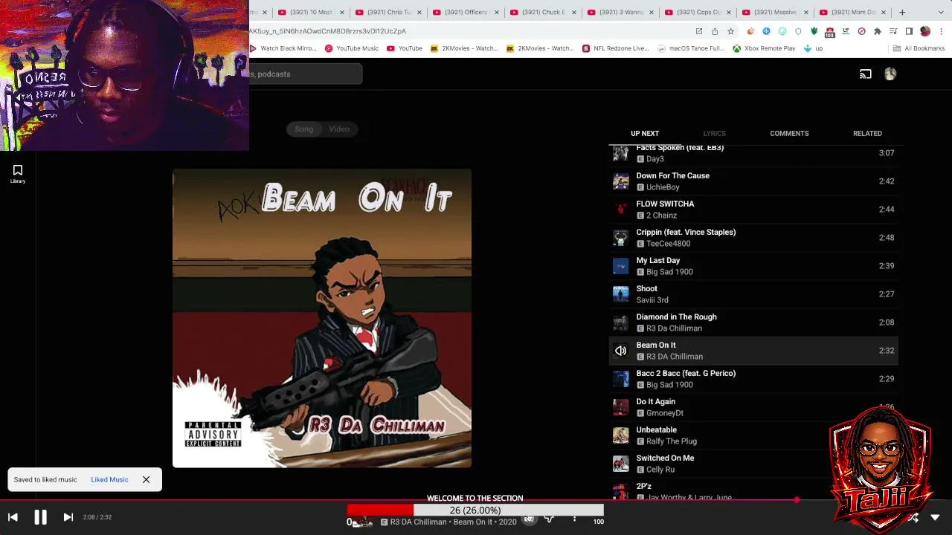Bookmark this page with the star icon
This screenshot has width=952, height=535.
point(730,31)
